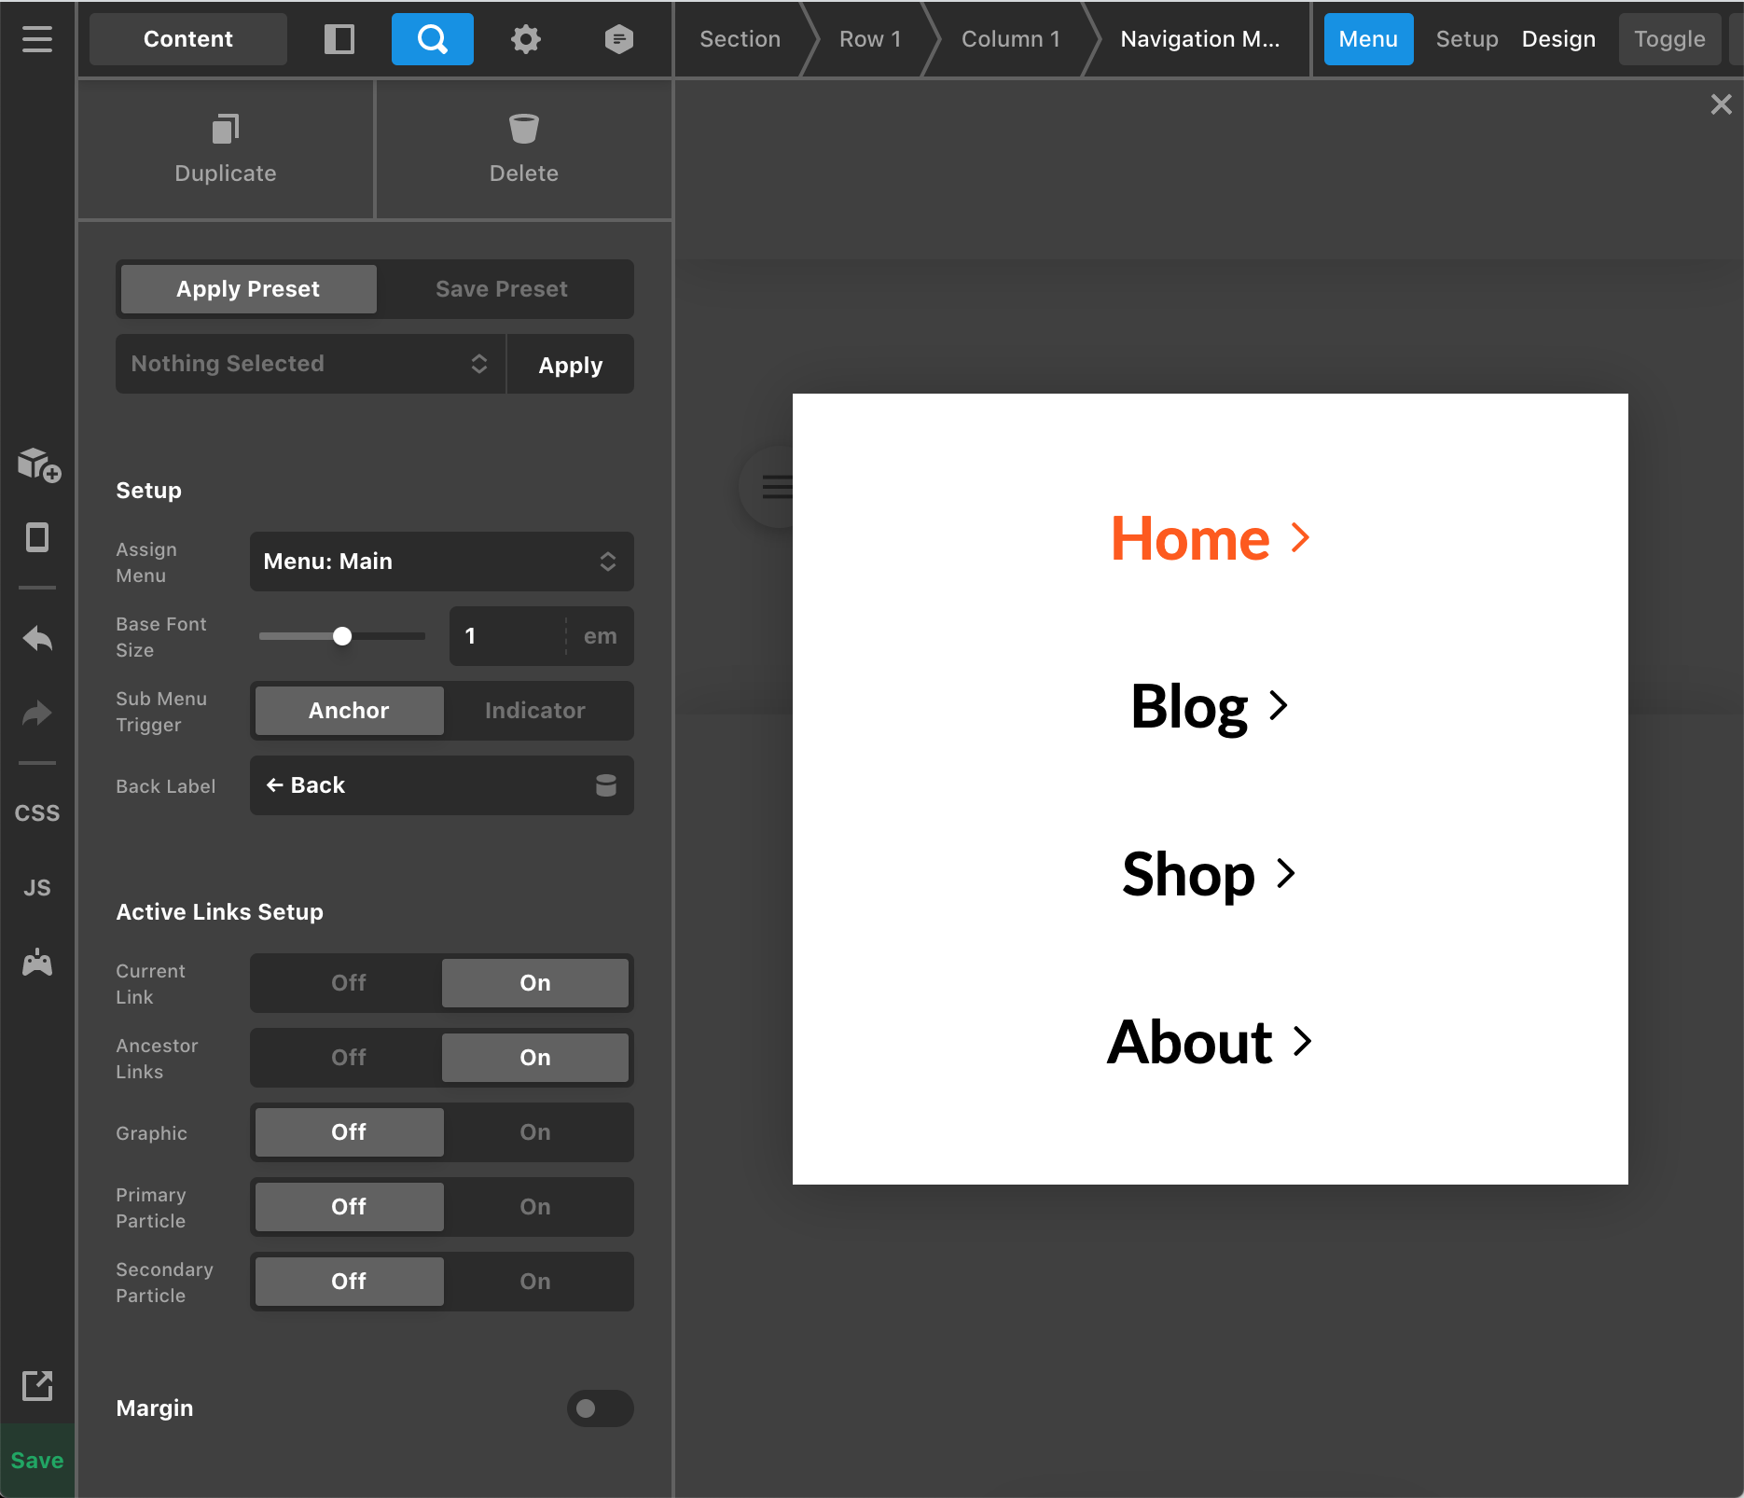Switch to the Menu tab
The width and height of the screenshot is (1744, 1498).
click(1368, 39)
